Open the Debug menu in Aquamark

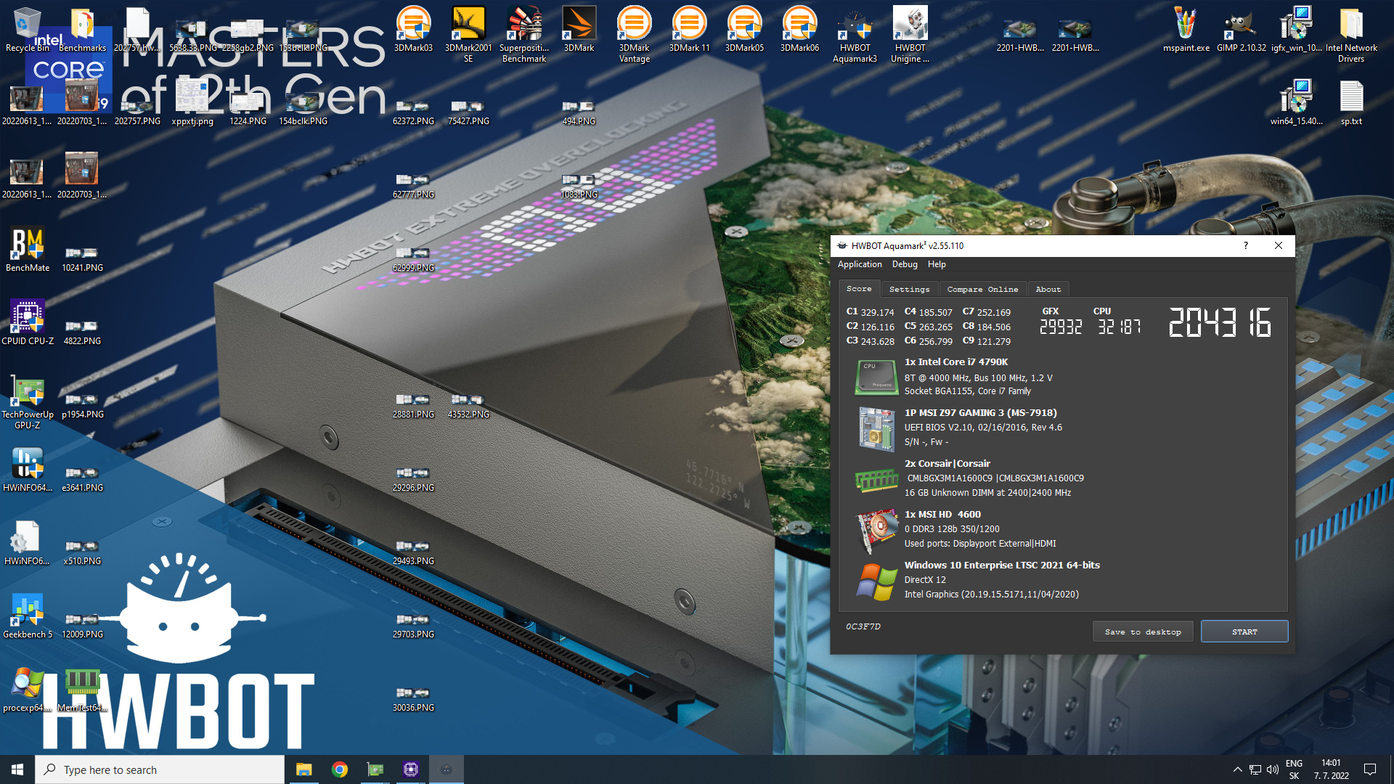click(x=905, y=264)
